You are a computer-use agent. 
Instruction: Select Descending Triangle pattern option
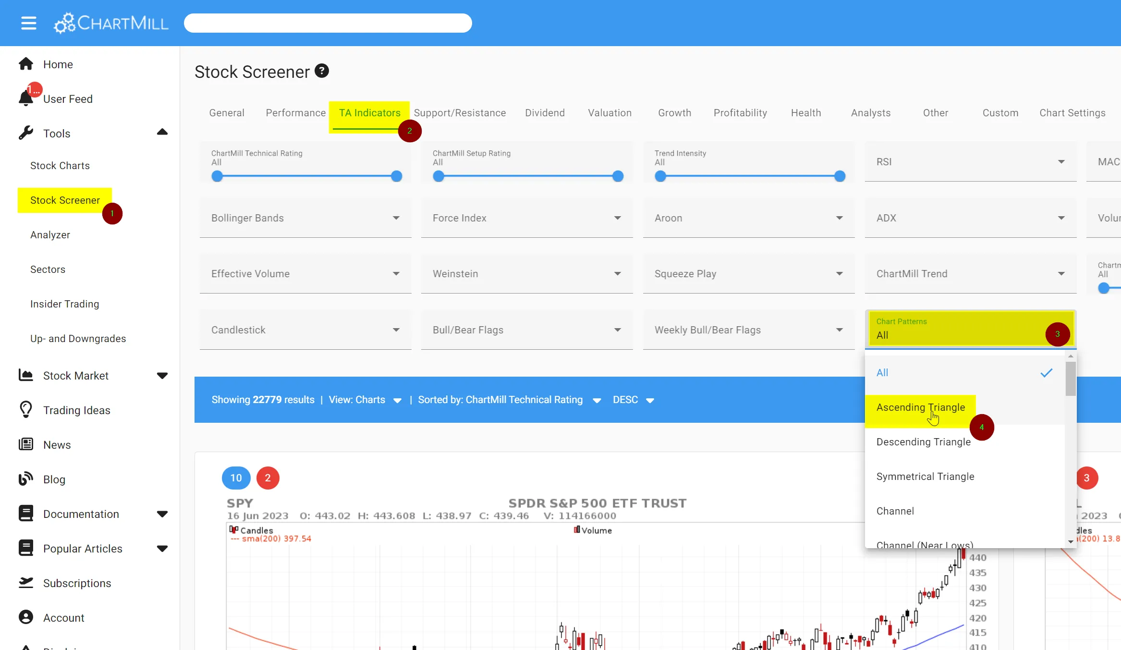tap(965, 442)
